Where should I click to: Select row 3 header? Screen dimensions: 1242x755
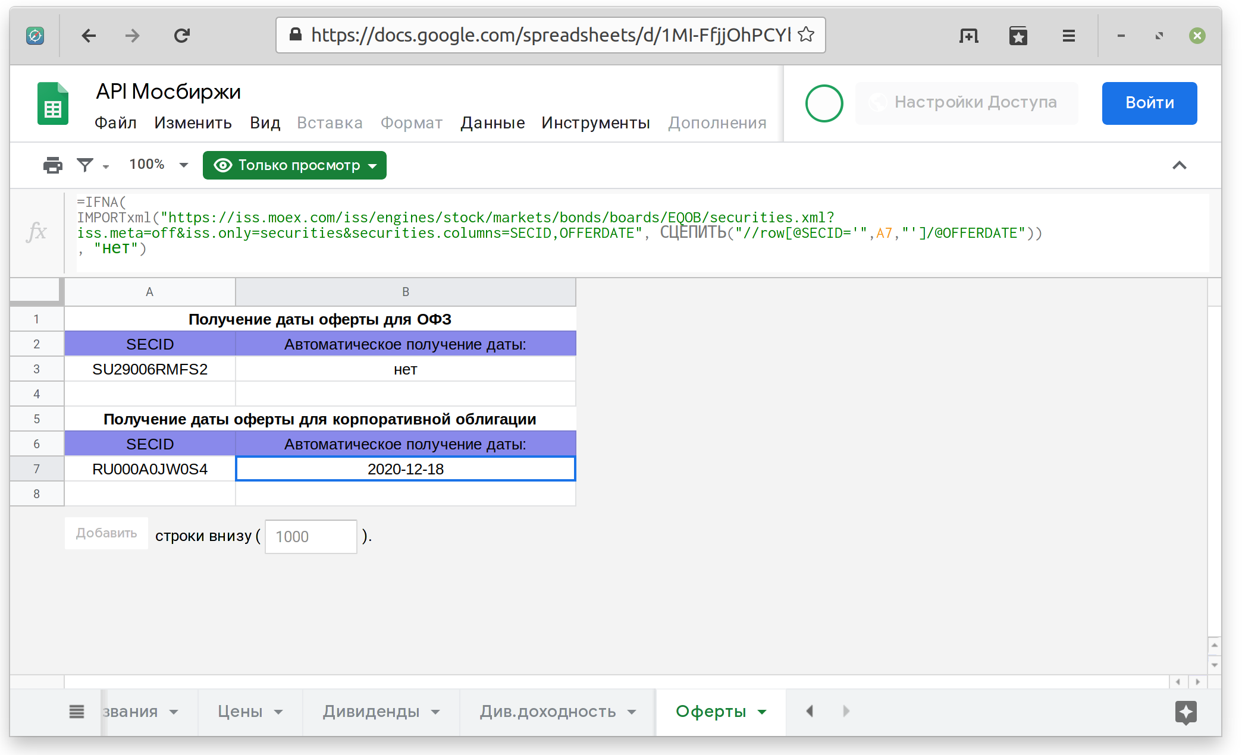(36, 369)
